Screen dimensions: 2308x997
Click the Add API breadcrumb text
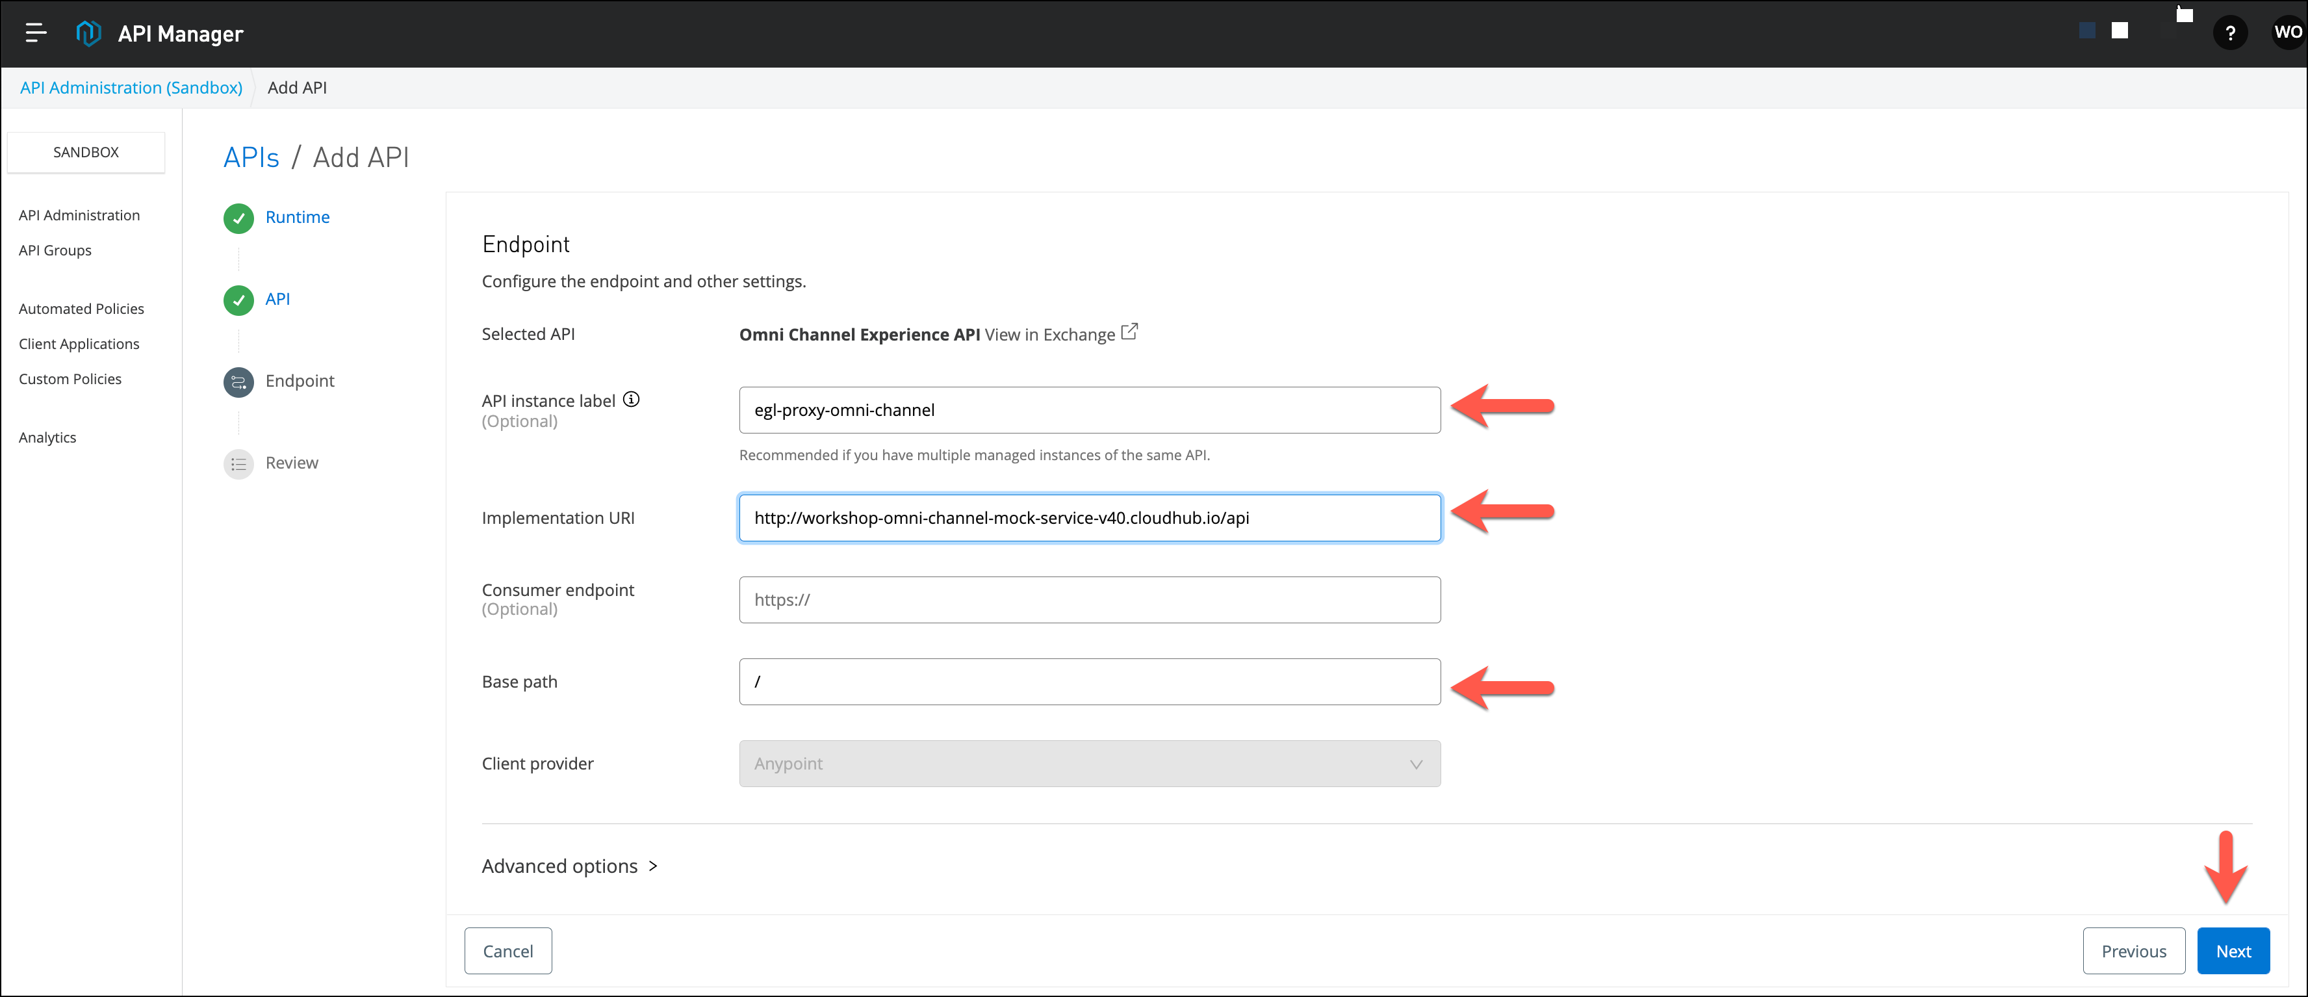tap(298, 88)
